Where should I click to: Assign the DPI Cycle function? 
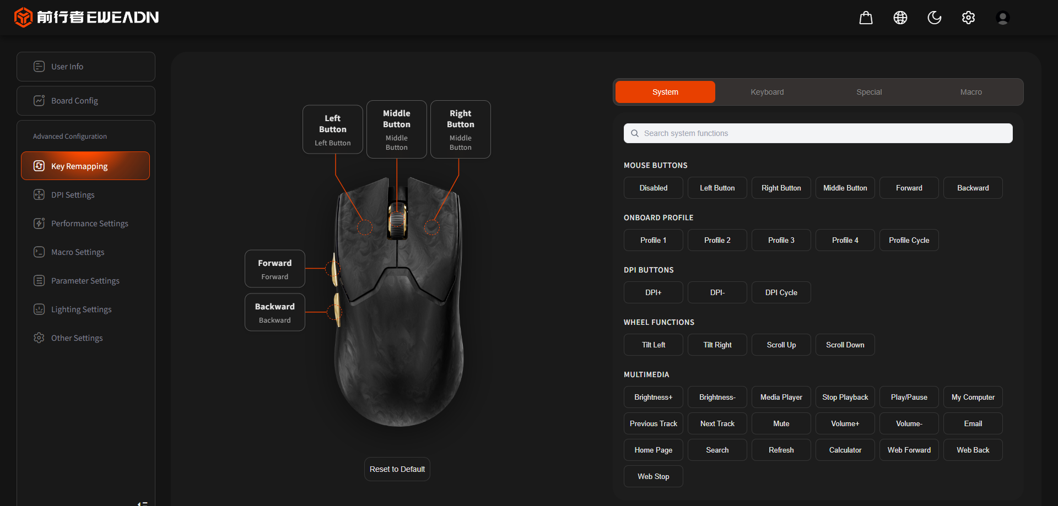(781, 292)
